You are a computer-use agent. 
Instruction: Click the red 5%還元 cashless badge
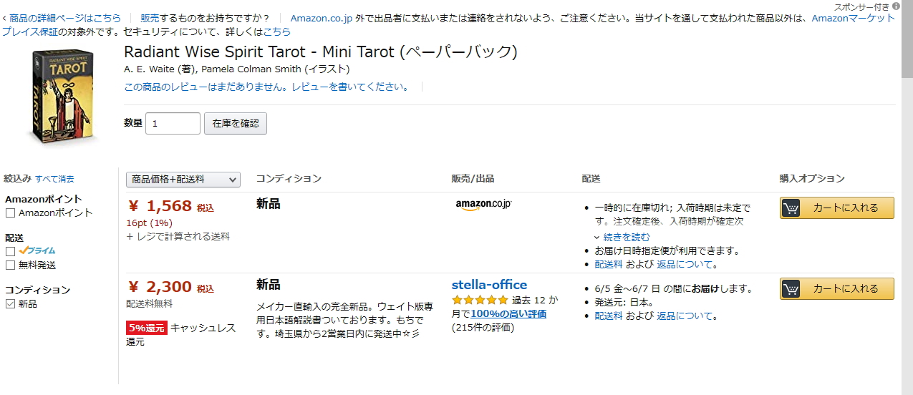pos(147,328)
